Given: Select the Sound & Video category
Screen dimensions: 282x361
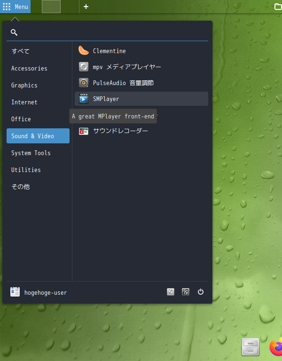Looking at the screenshot, I should click(x=38, y=136).
